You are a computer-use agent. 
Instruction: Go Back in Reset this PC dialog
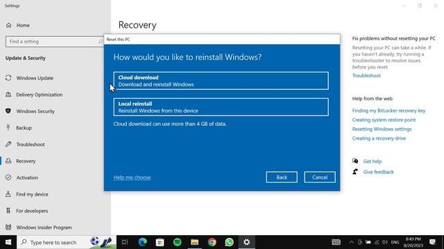[282, 177]
